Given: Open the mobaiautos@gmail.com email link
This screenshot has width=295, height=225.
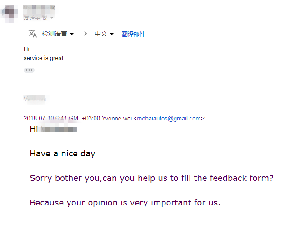Looking at the screenshot, I should (169, 118).
